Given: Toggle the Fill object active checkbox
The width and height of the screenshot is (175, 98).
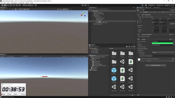Looking at the screenshot, I should click(x=141, y=10).
